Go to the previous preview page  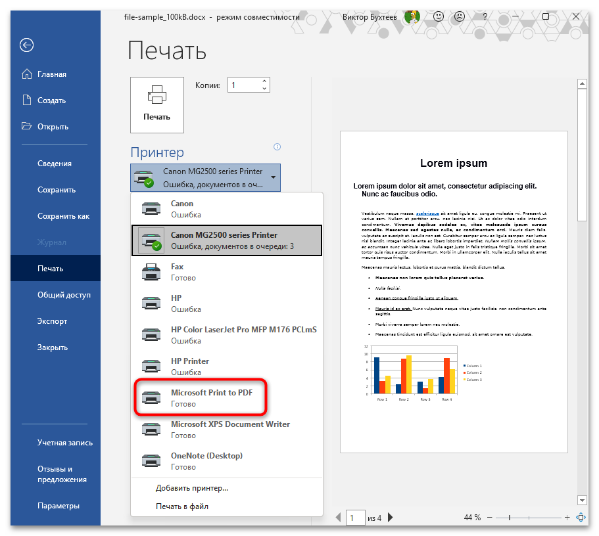pyautogui.click(x=338, y=518)
